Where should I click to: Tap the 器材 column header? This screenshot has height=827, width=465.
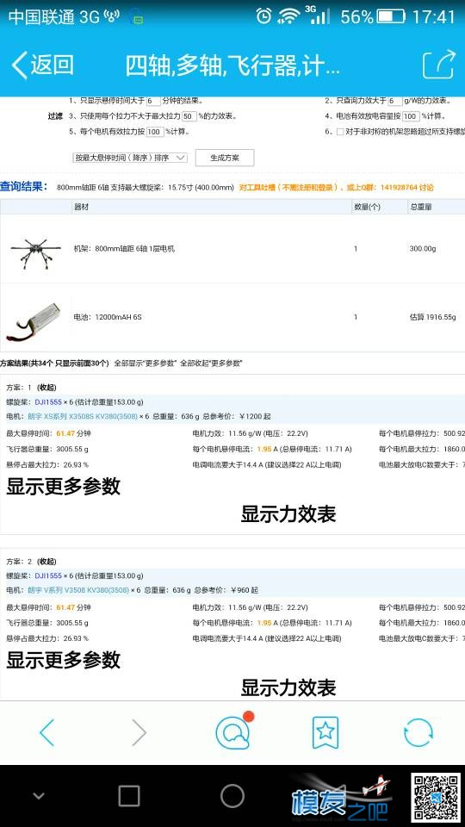(x=81, y=208)
